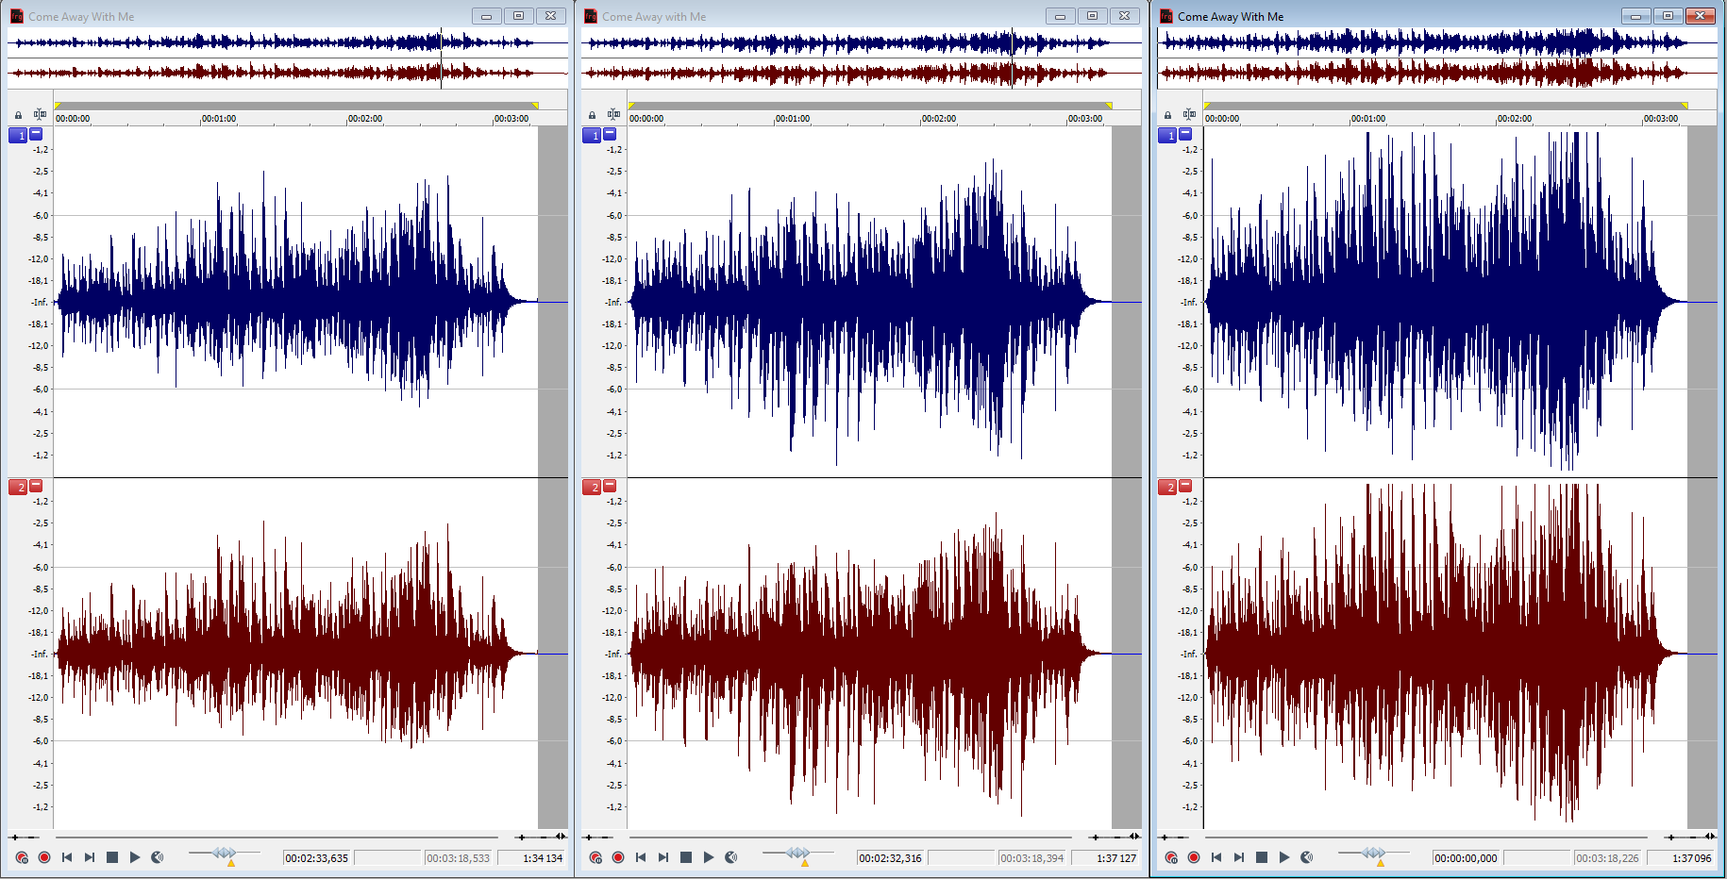The width and height of the screenshot is (1727, 879).
Task: Click Go to End in middle window
Action: pyautogui.click(x=663, y=857)
